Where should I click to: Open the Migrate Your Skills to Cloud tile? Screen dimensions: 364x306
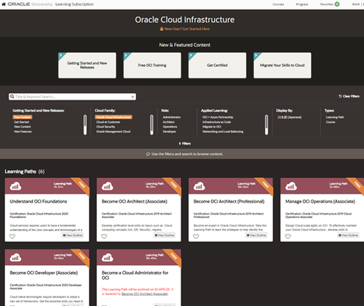(282, 65)
